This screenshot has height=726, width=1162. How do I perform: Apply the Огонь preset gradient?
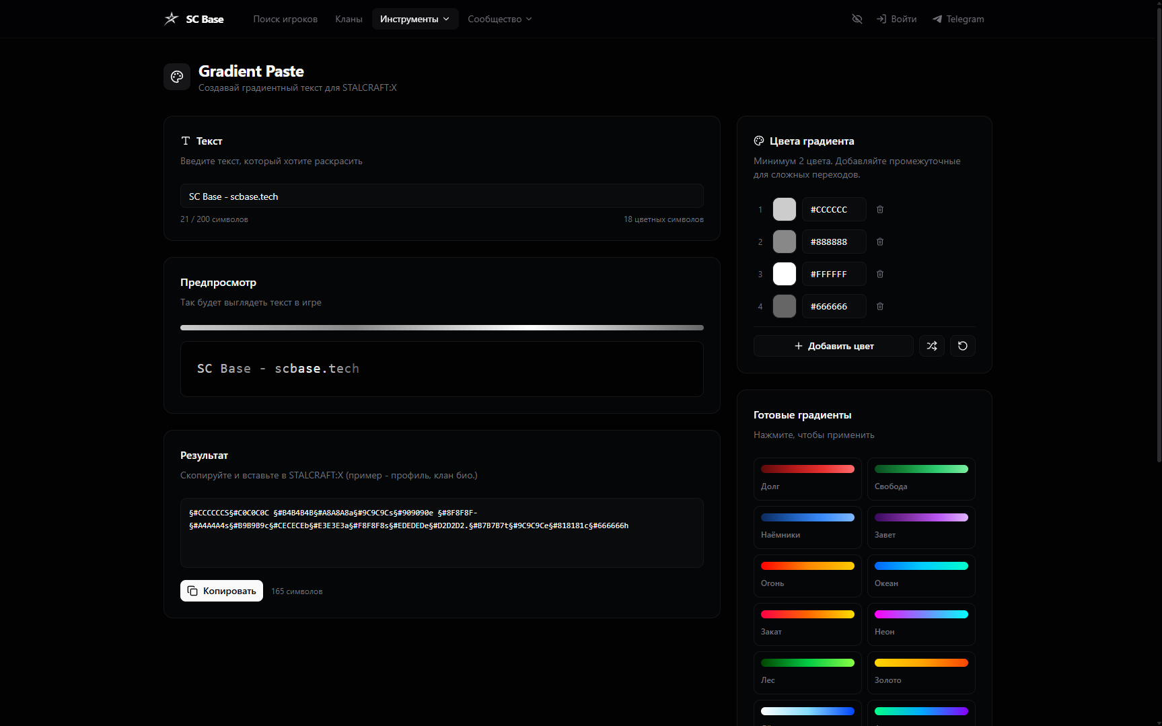807,576
